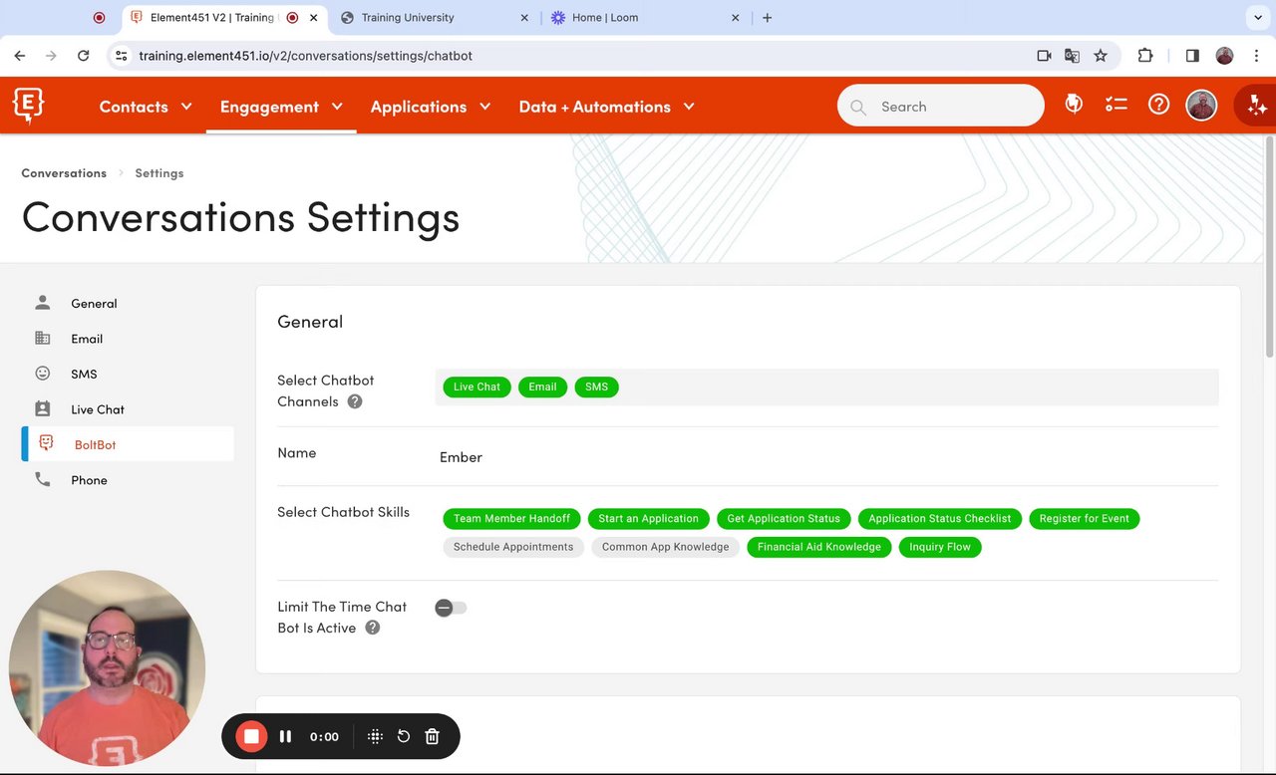This screenshot has width=1276, height=775.
Task: Toggle Team Member Handoff skill
Action: pos(511,518)
